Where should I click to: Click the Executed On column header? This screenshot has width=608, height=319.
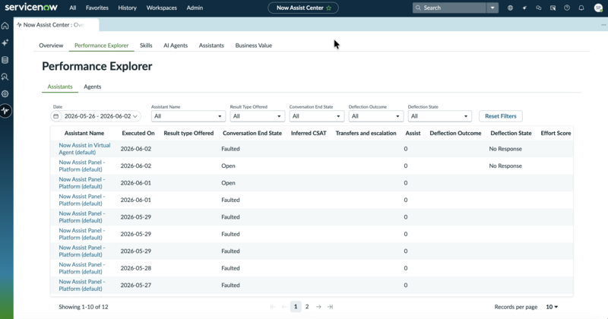pos(138,133)
